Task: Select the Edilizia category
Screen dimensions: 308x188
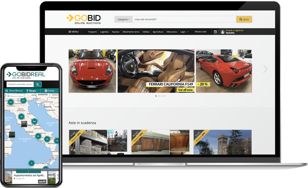Action: point(146,32)
